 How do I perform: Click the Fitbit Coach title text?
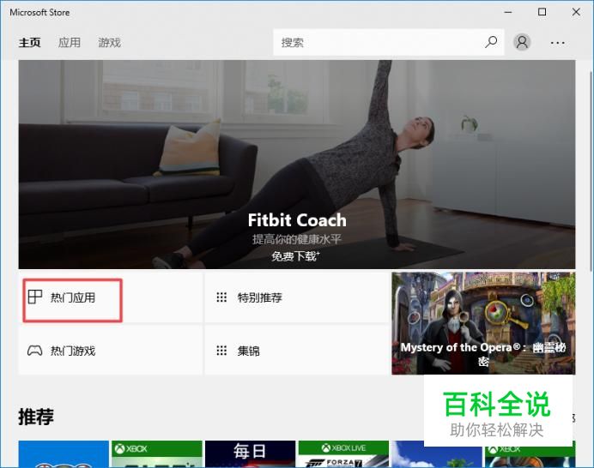(x=297, y=220)
